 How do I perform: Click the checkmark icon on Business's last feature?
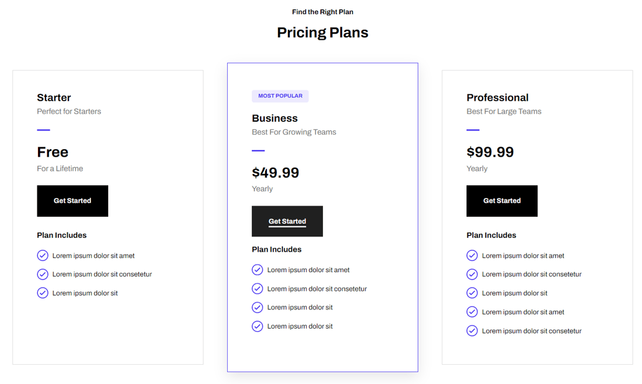pyautogui.click(x=257, y=326)
